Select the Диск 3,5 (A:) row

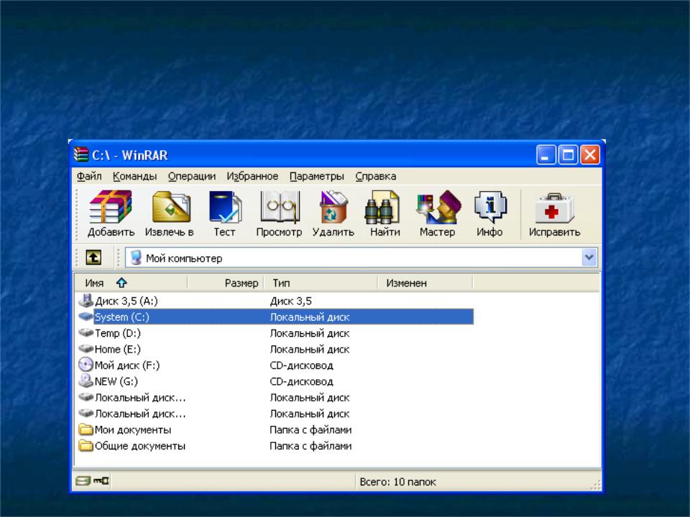275,301
